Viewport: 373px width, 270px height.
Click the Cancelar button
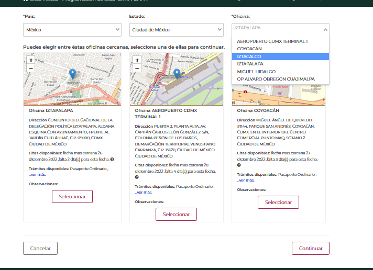tap(40, 248)
